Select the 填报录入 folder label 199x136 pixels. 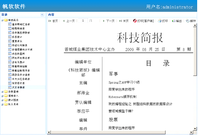[13, 96]
